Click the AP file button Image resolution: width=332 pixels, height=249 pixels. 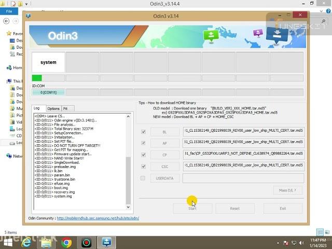point(165,143)
